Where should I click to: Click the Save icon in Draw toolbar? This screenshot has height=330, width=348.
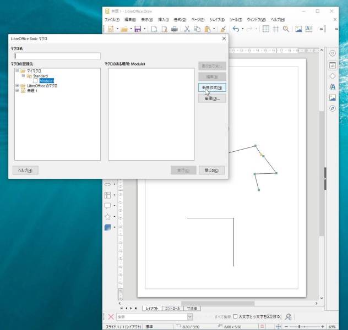pos(138,29)
